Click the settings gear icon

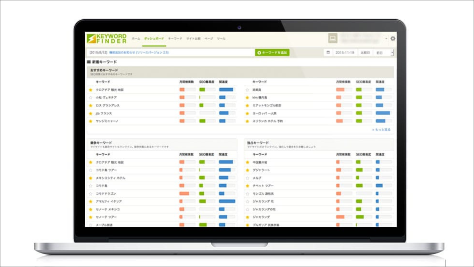[393, 39]
